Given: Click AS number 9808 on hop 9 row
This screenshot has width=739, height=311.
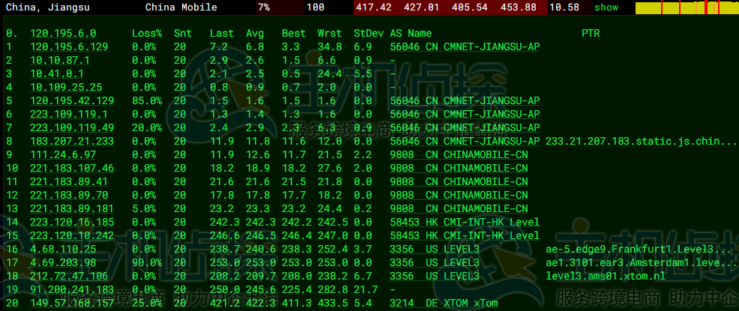Looking at the screenshot, I should pos(401,155).
